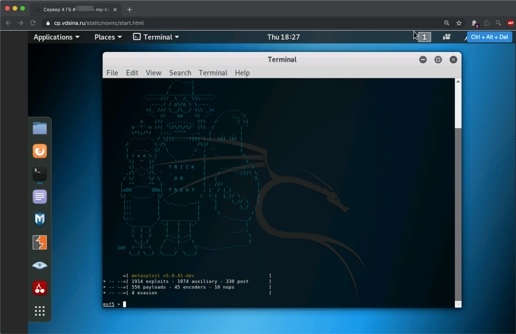Open a new browser tab
The height and width of the screenshot is (334, 516).
pyautogui.click(x=130, y=10)
